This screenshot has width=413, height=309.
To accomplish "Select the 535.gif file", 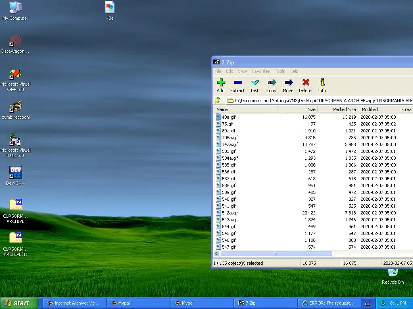I will (229, 165).
